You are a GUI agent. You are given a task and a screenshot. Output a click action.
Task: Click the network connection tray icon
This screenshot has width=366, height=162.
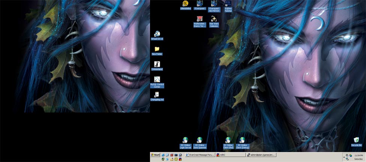(x=347, y=159)
